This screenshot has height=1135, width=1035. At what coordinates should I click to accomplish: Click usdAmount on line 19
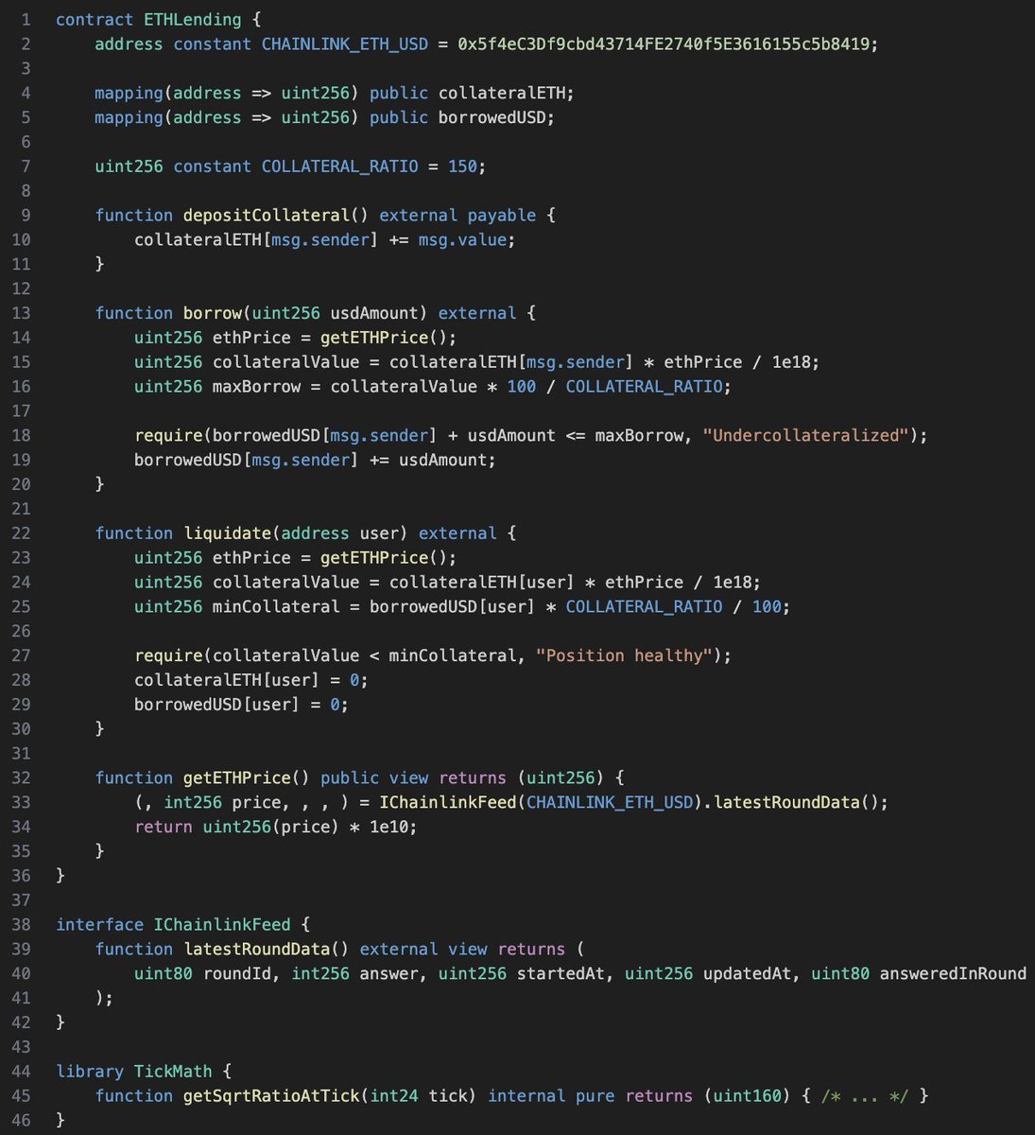pyautogui.click(x=442, y=461)
